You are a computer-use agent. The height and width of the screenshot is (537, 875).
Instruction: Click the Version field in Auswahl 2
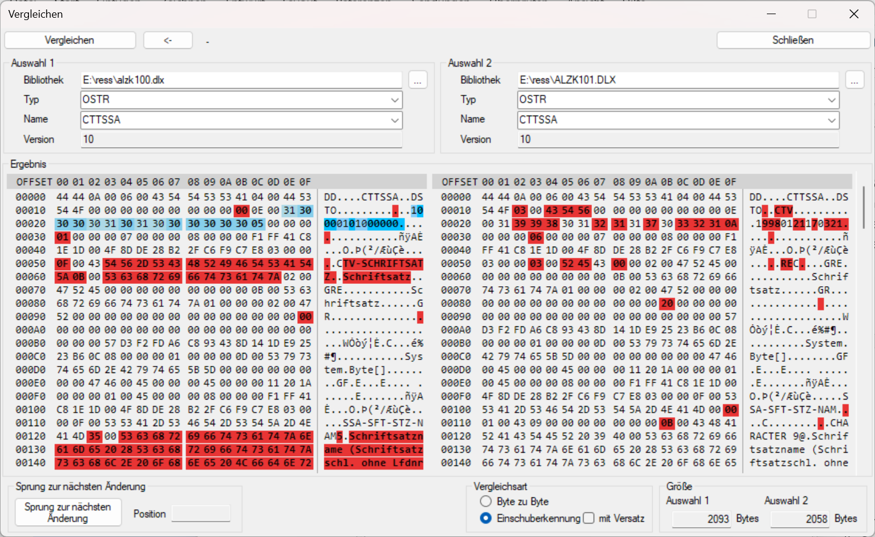[678, 139]
